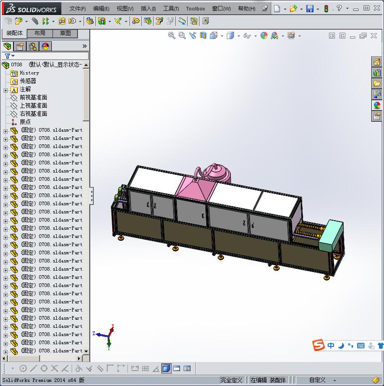Click the Previous View icon
The height and width of the screenshot is (386, 384).
click(193, 36)
